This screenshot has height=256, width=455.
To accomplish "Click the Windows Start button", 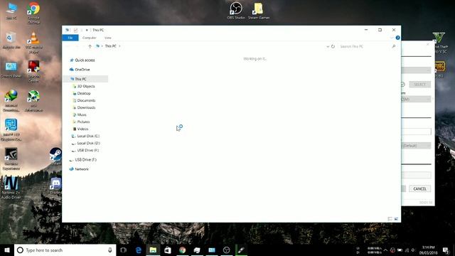I will 7,250.
